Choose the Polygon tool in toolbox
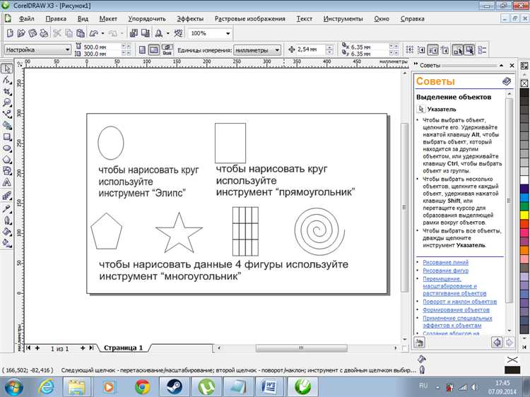 (x=6, y=160)
